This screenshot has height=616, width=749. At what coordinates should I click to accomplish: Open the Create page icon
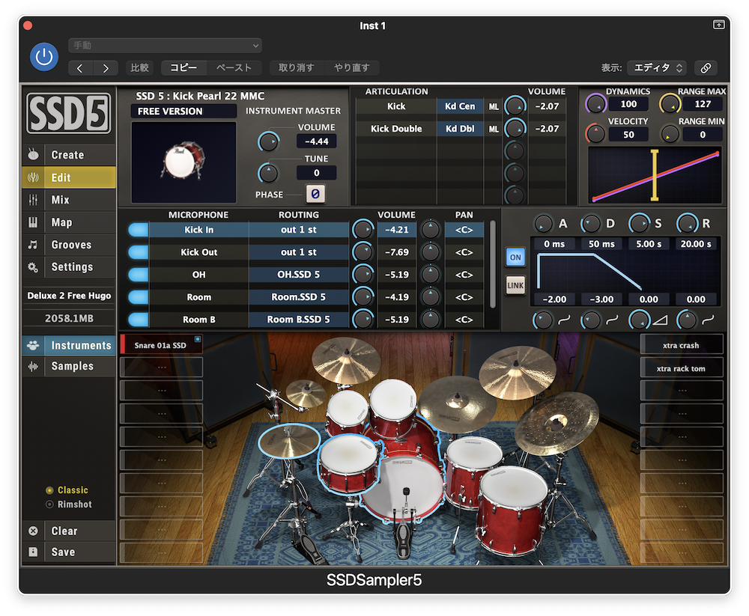[x=33, y=155]
